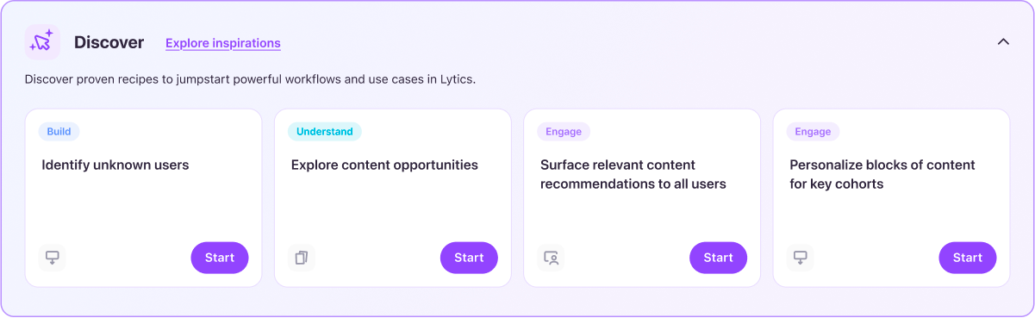The height and width of the screenshot is (318, 1035).
Task: Collapse the Discover section with the chevron
Action: tap(1003, 41)
